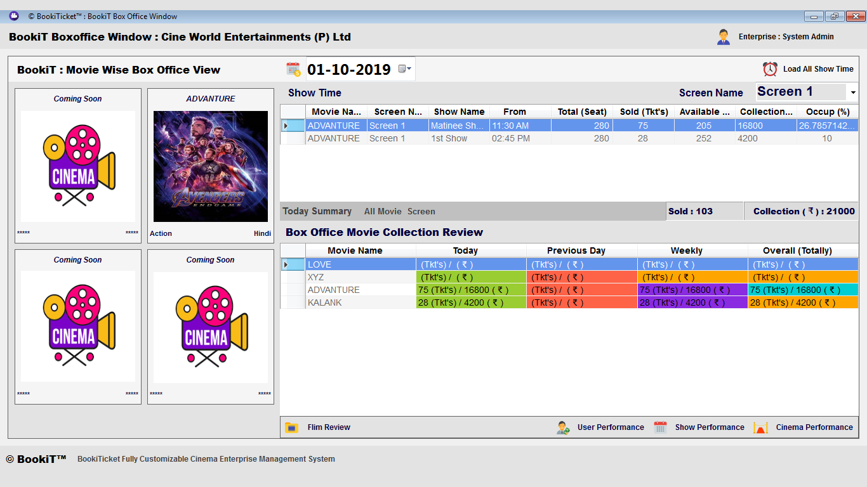Sort by the Sold (Tkt's) column header
867x487 pixels.
pos(644,112)
